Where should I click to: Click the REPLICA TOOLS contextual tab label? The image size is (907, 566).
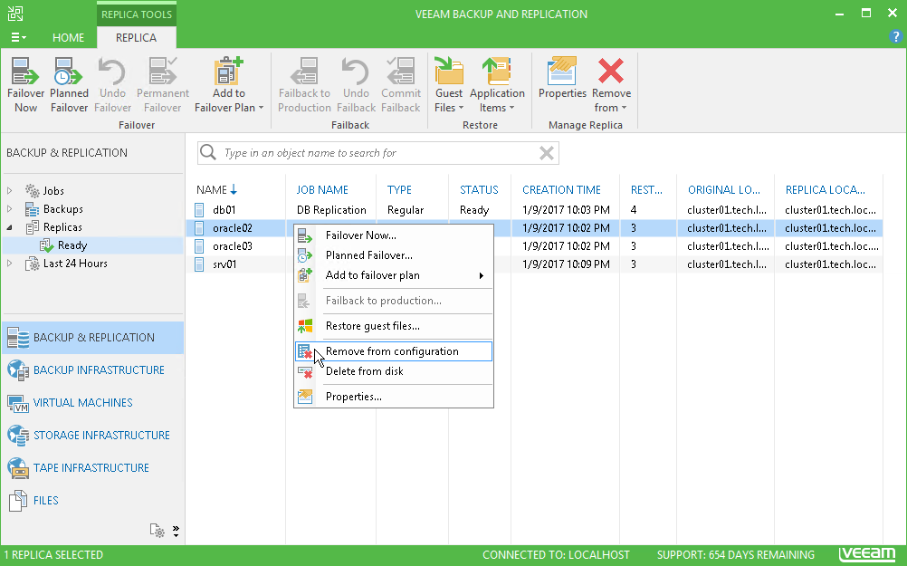pos(137,14)
